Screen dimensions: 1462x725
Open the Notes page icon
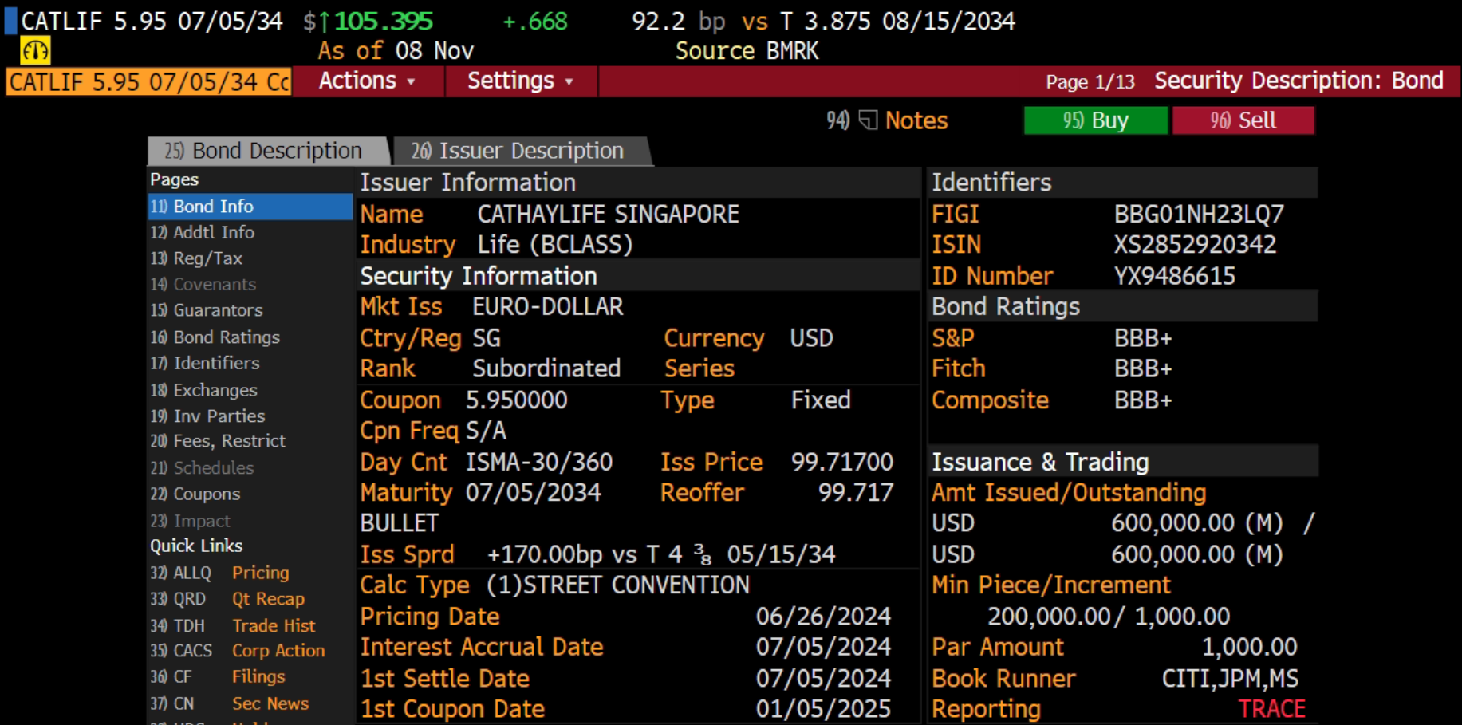[869, 120]
